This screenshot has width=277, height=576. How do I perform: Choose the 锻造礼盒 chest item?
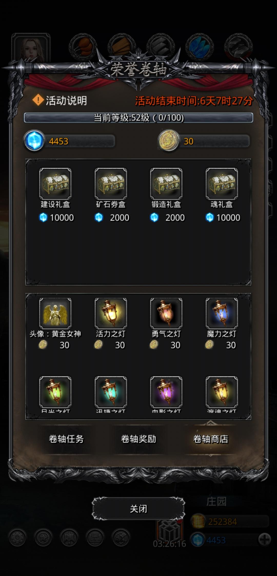coord(166,184)
